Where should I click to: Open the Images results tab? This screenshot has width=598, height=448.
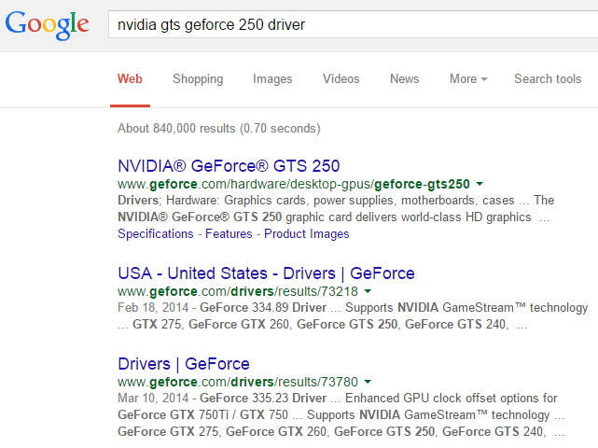point(272,79)
